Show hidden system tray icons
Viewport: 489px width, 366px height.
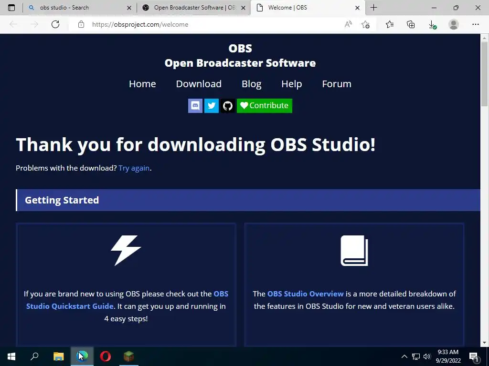404,356
